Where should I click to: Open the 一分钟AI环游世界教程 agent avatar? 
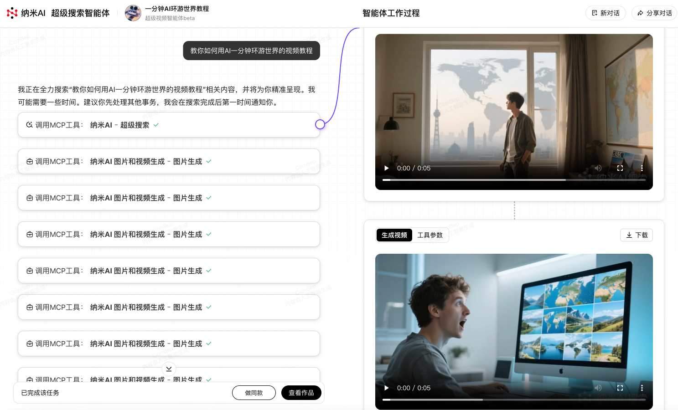133,13
